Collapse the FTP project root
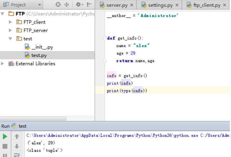This screenshot has height=157, width=231. tap(2, 14)
